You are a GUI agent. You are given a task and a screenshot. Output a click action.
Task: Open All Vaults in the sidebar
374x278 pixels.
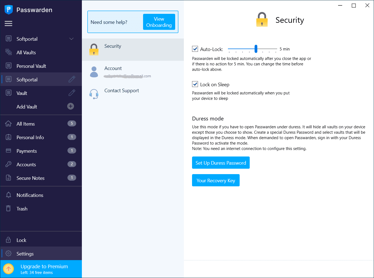point(41,52)
